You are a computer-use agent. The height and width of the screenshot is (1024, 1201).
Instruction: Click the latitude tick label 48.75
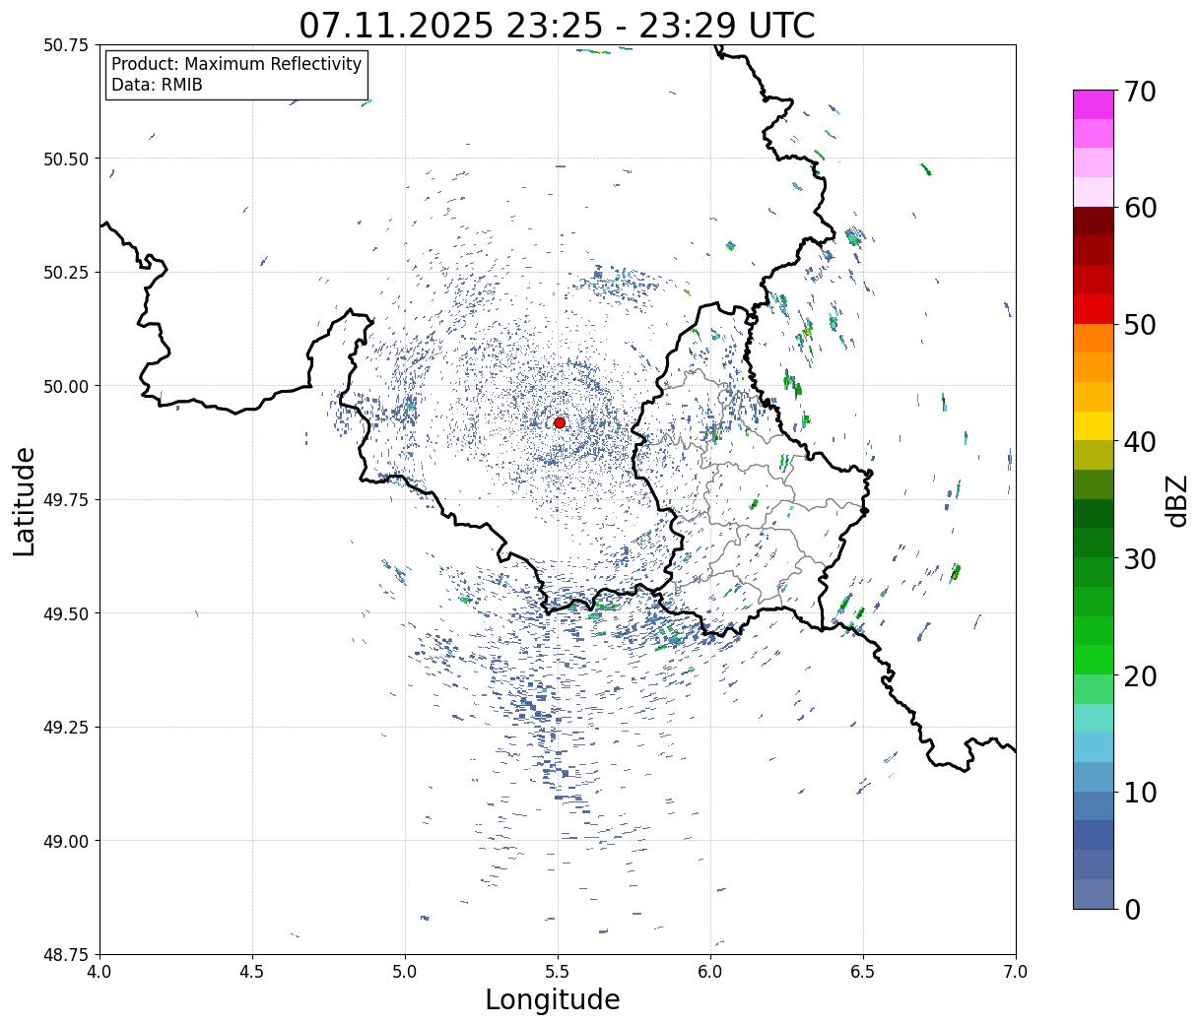(x=68, y=954)
